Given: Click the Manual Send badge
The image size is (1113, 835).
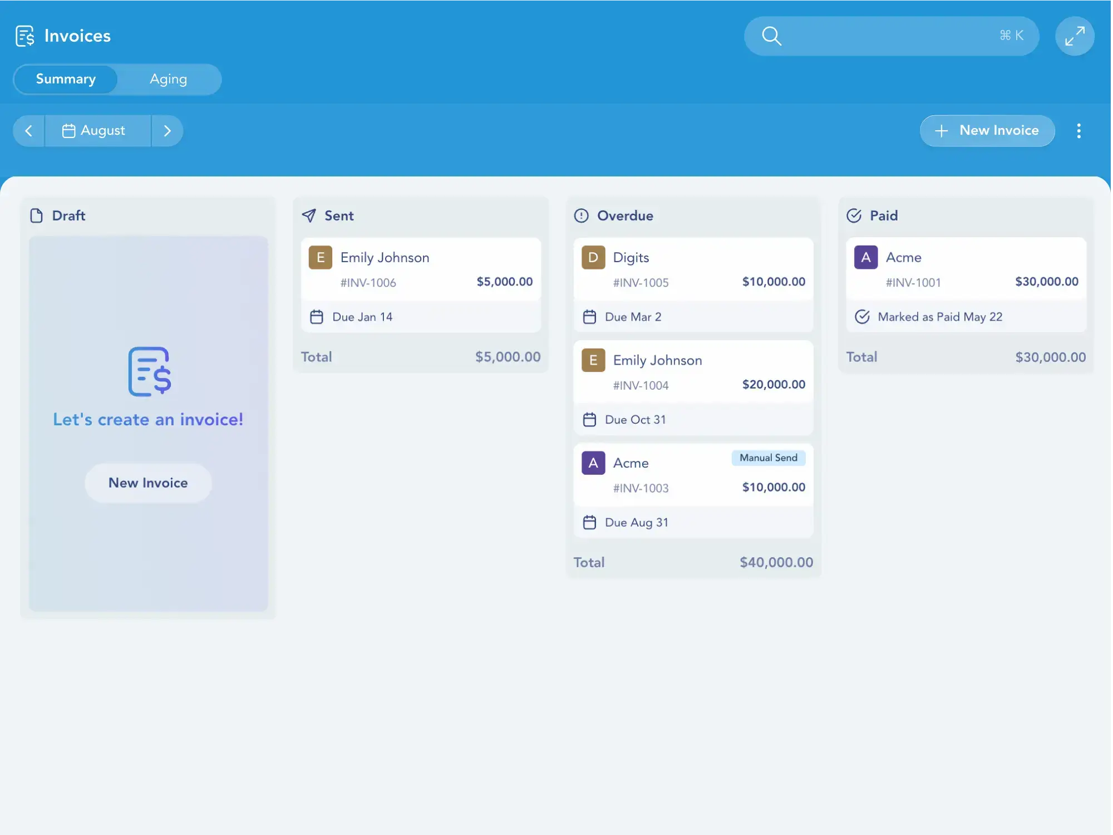Looking at the screenshot, I should tap(768, 458).
